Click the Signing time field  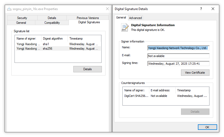[178, 64]
